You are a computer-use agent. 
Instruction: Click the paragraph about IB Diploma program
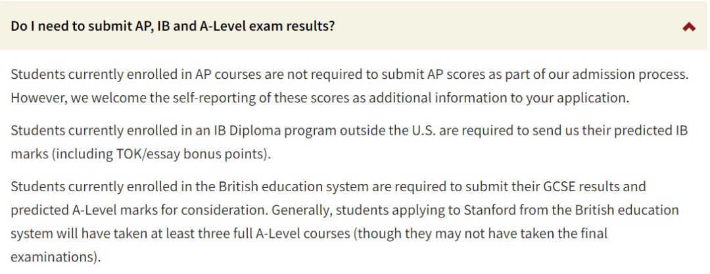349,142
